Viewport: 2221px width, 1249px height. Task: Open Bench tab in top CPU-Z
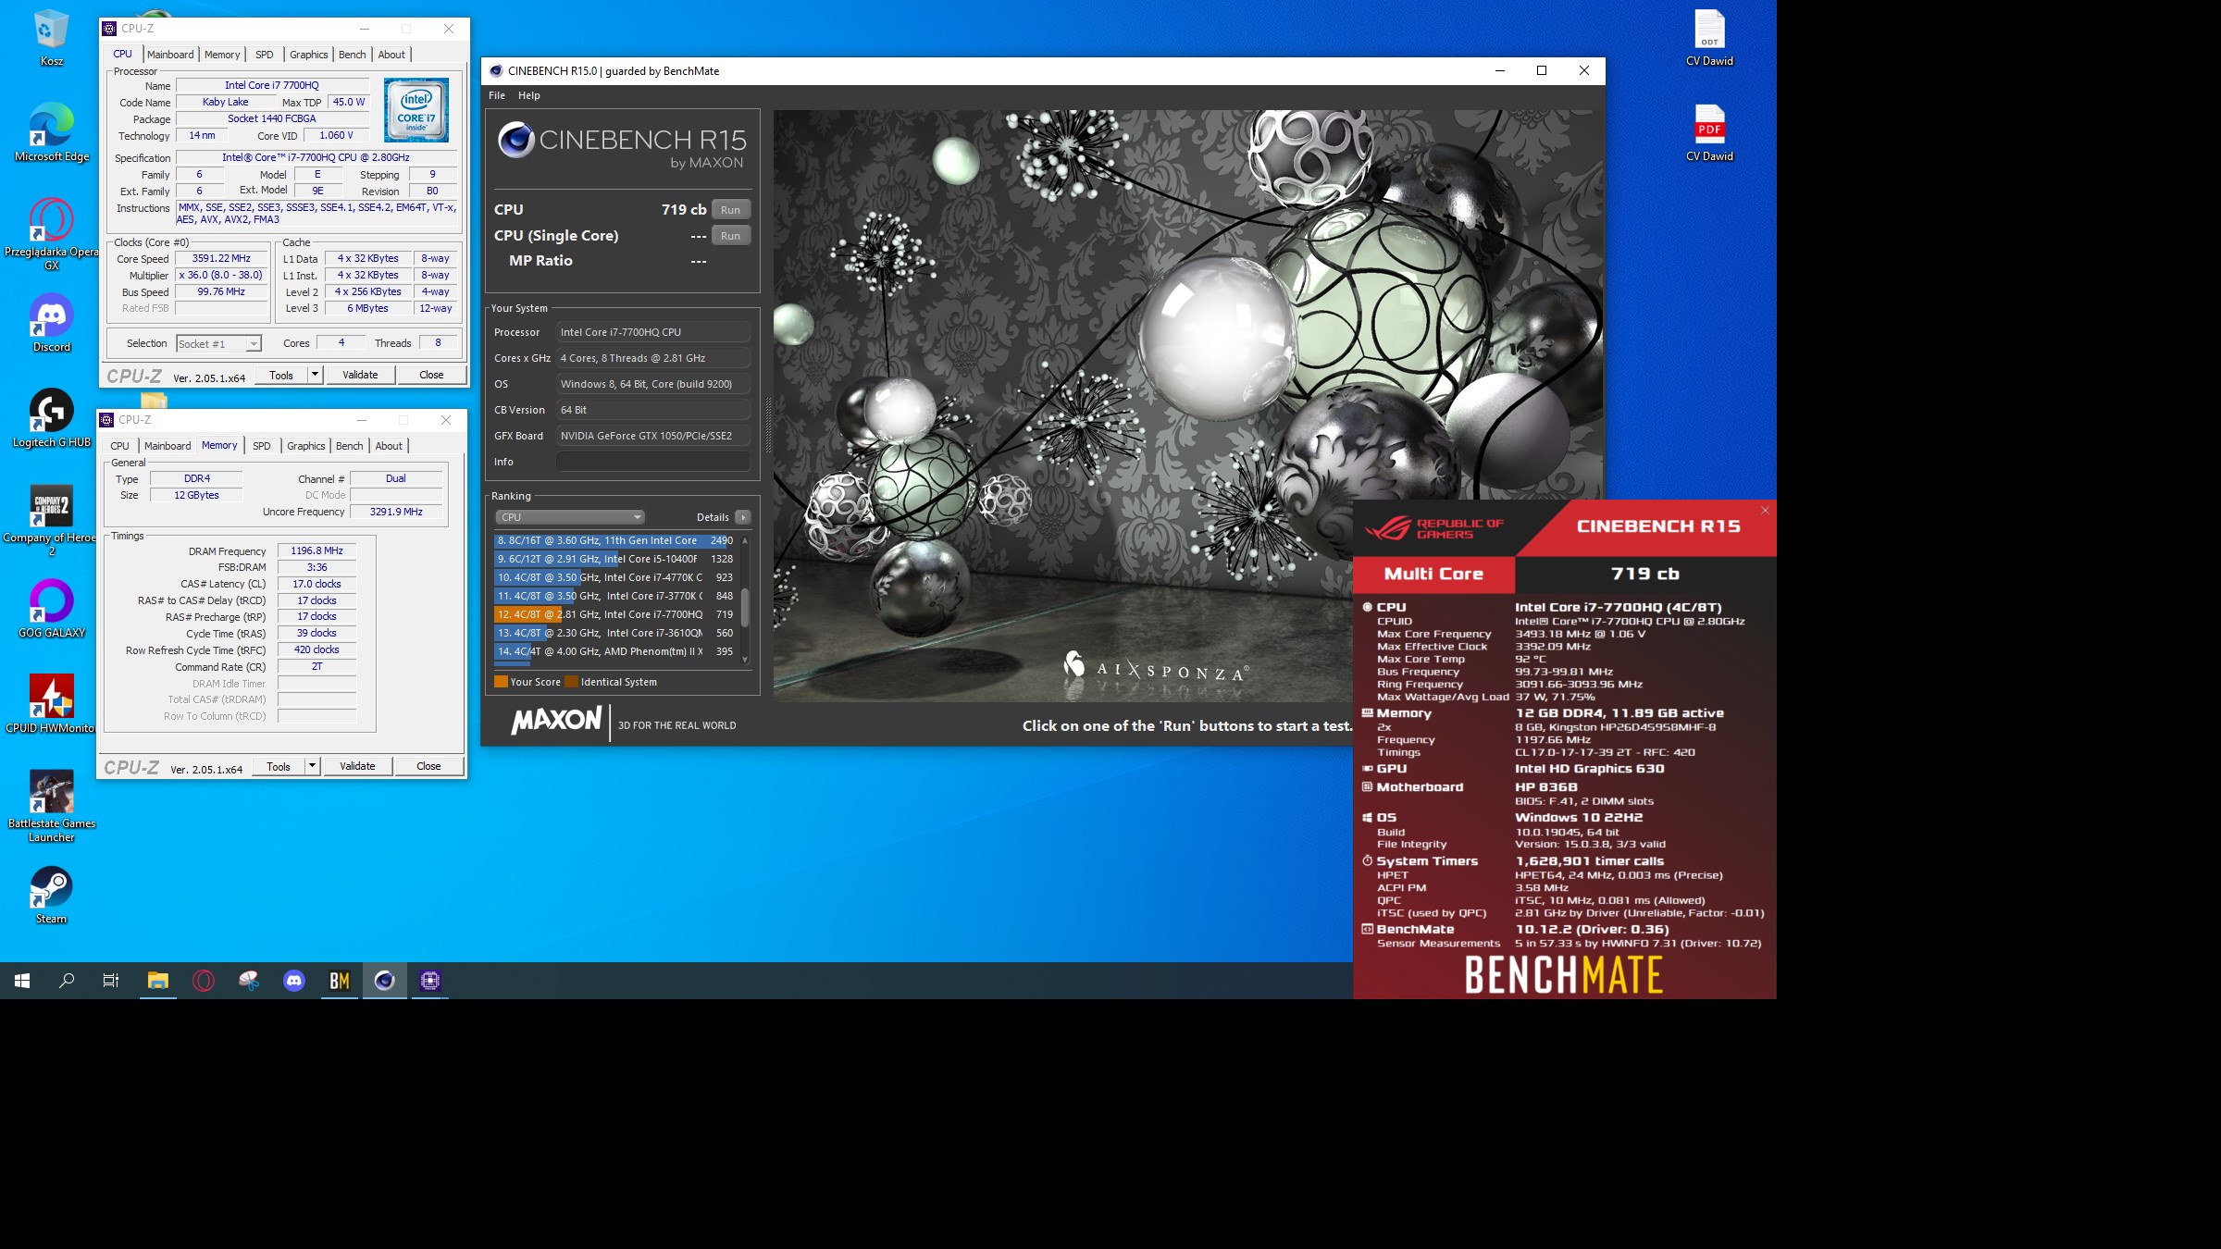352,55
